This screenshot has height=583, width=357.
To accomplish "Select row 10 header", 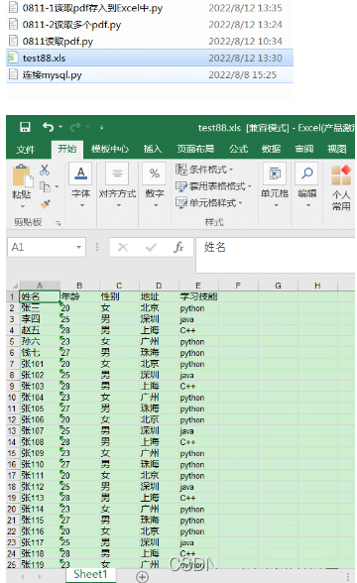I will [x=12, y=397].
